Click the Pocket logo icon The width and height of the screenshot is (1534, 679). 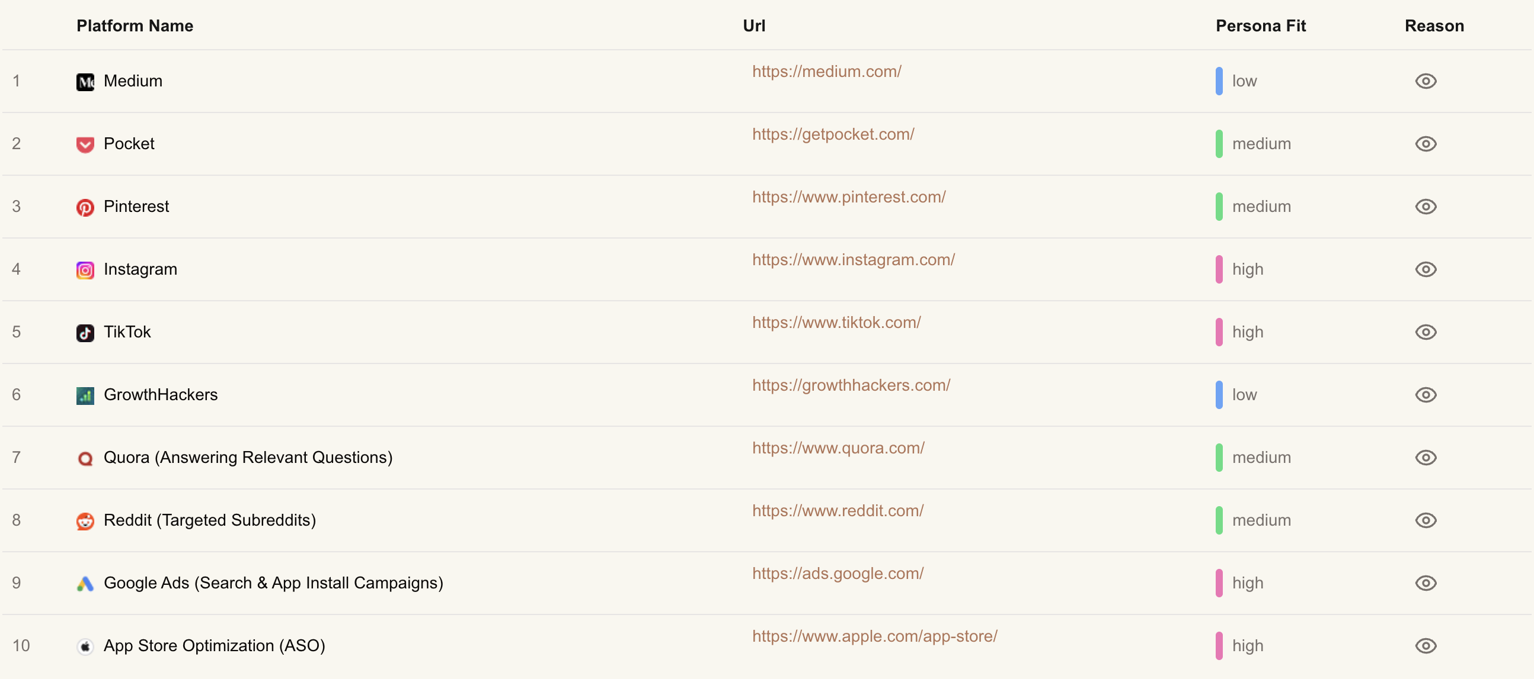click(x=85, y=144)
